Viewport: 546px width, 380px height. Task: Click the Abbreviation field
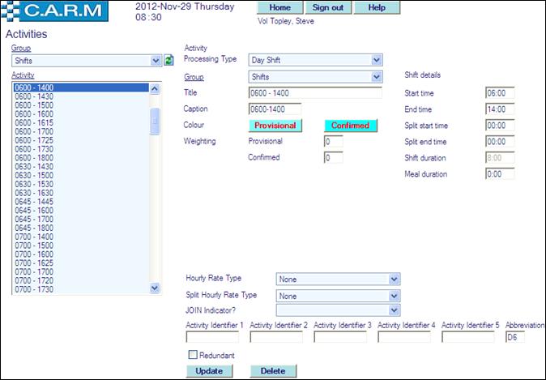pos(514,337)
